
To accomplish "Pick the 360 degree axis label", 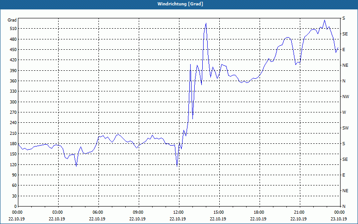I will click(x=13, y=81).
